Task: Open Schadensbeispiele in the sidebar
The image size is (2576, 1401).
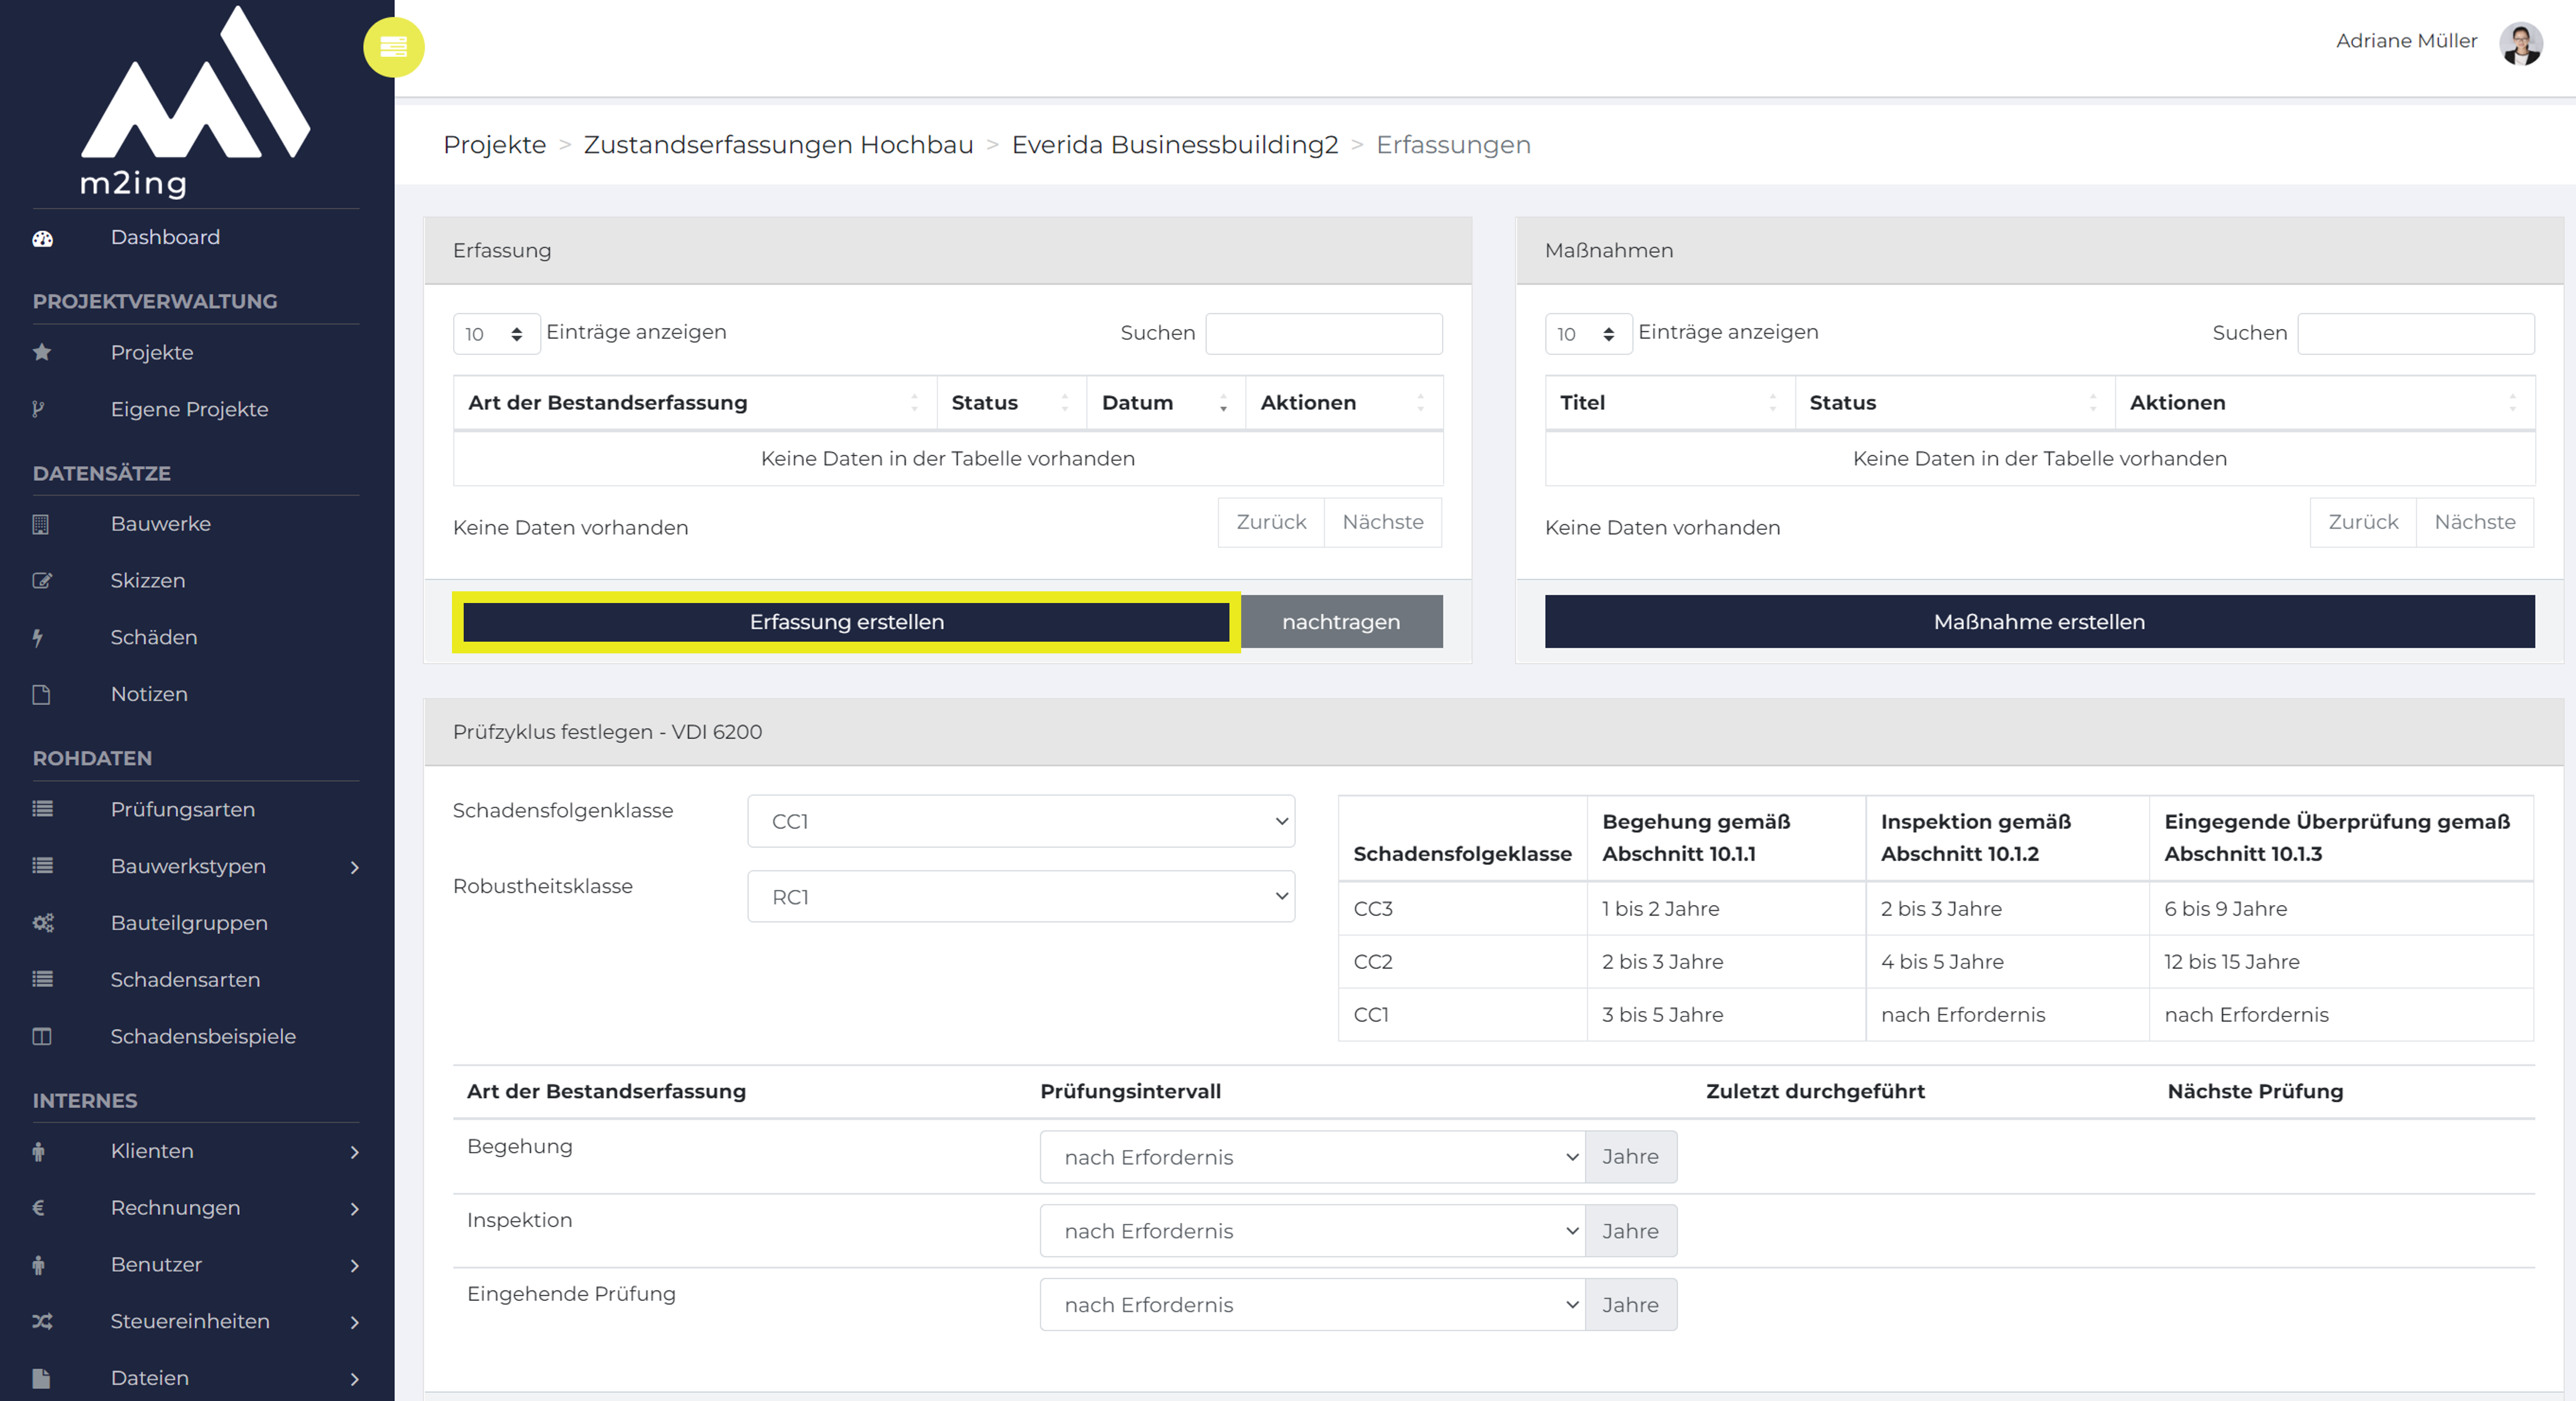Action: [x=203, y=1036]
